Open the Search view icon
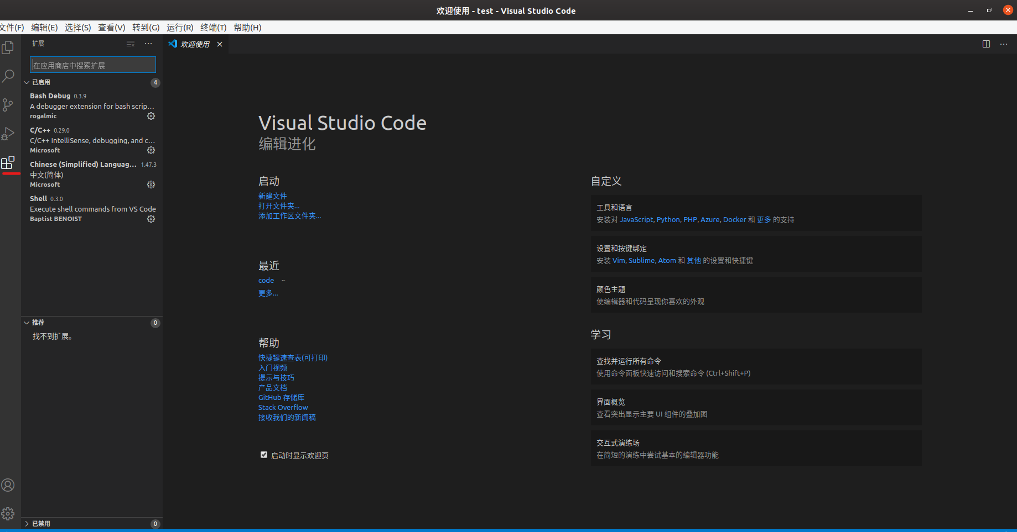The width and height of the screenshot is (1017, 532). 8,76
